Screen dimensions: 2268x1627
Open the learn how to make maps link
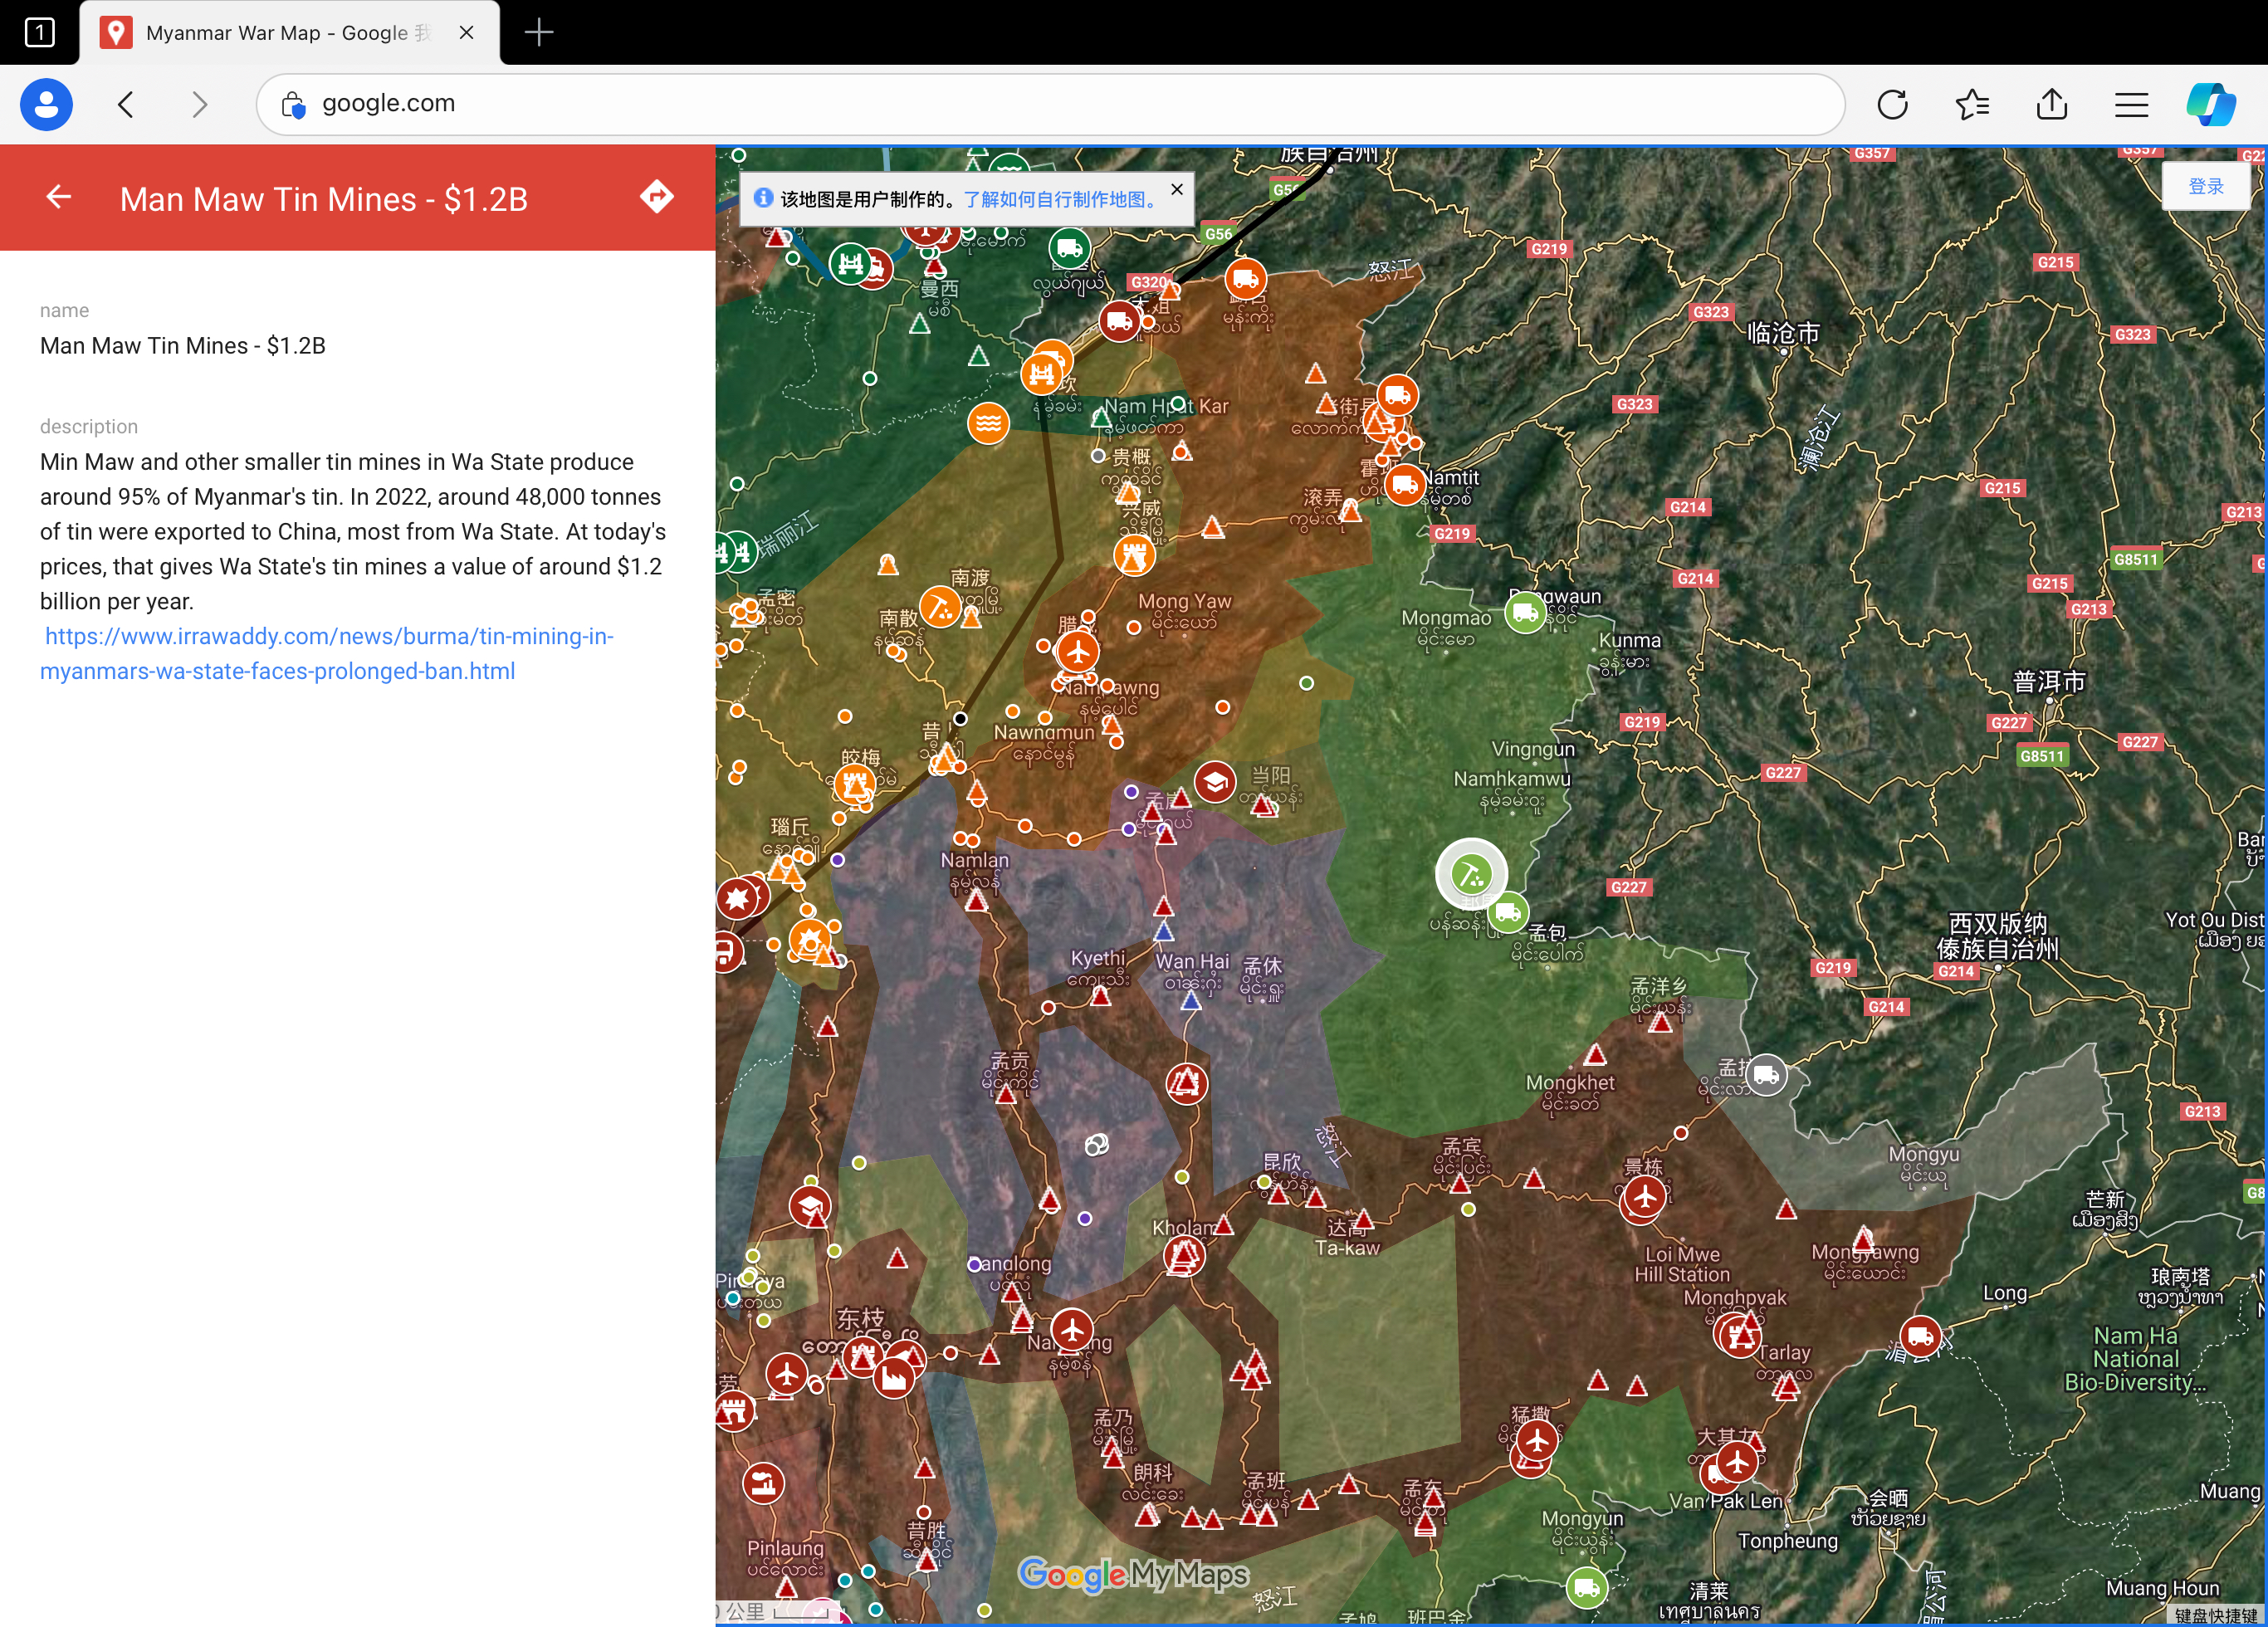pos(1060,199)
